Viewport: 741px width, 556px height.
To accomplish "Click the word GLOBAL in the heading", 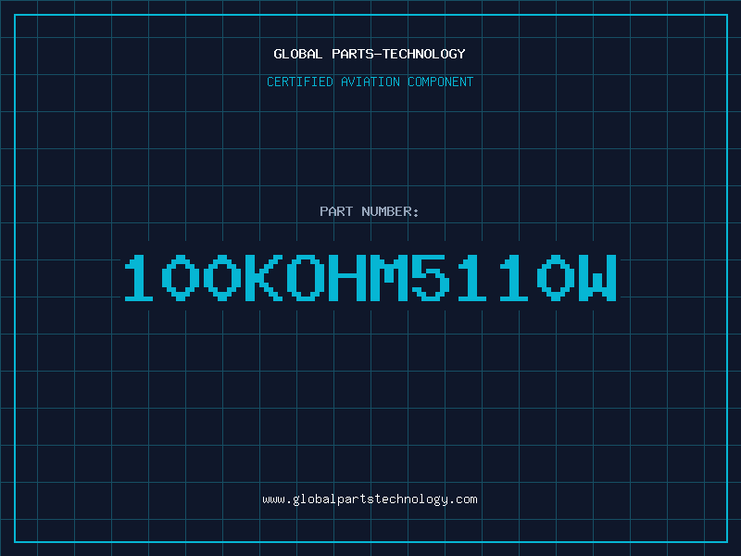I will coord(297,54).
